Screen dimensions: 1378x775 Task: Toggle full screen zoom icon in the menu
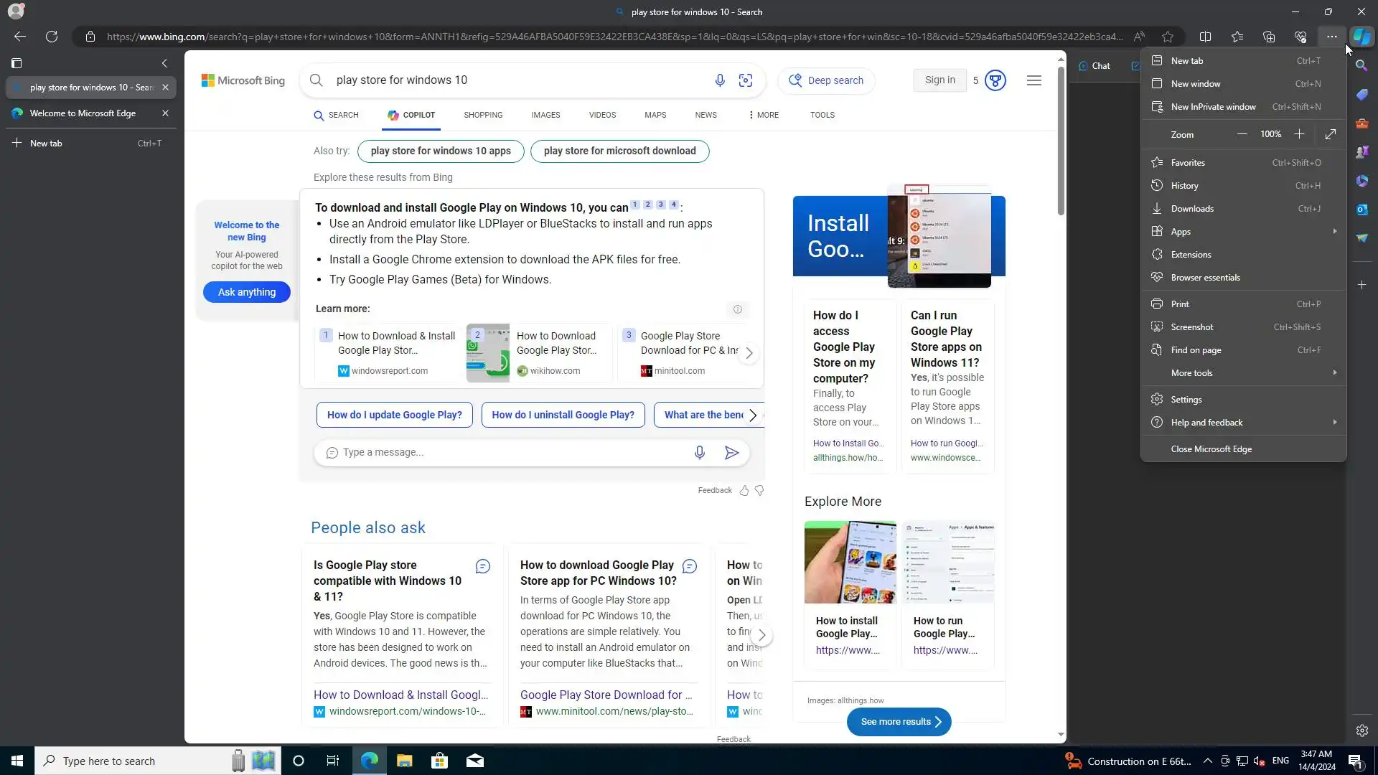pyautogui.click(x=1331, y=134)
